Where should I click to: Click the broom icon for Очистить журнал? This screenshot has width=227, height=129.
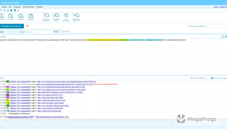(212, 78)
